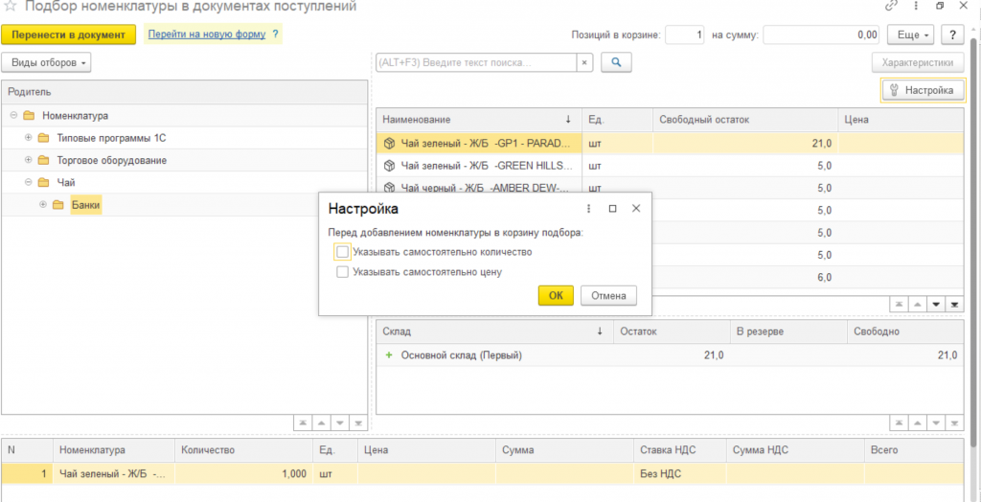Click the Родитель column header
The width and height of the screenshot is (981, 502).
[x=185, y=92]
